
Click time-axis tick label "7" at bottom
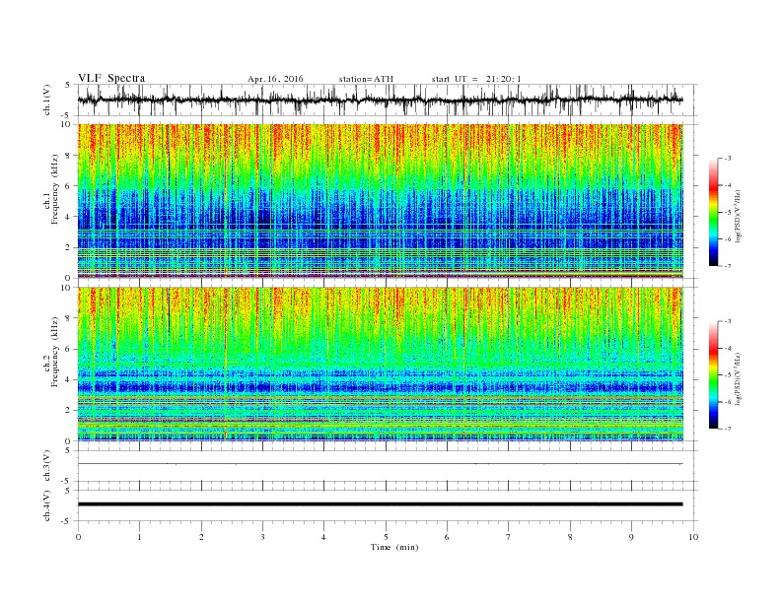[509, 537]
